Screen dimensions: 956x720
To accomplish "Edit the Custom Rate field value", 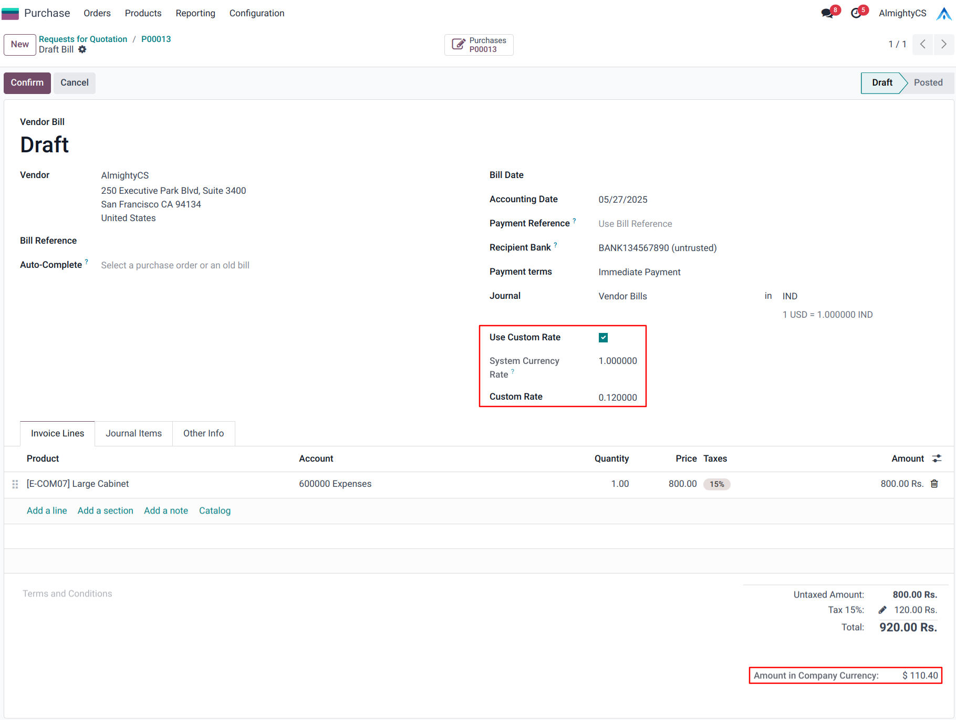I will [617, 398].
